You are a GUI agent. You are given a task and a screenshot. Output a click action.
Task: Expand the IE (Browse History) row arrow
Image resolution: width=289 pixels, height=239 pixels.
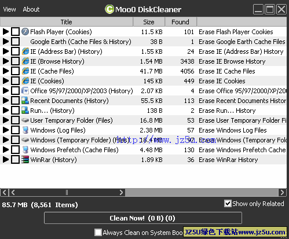pos(6,61)
